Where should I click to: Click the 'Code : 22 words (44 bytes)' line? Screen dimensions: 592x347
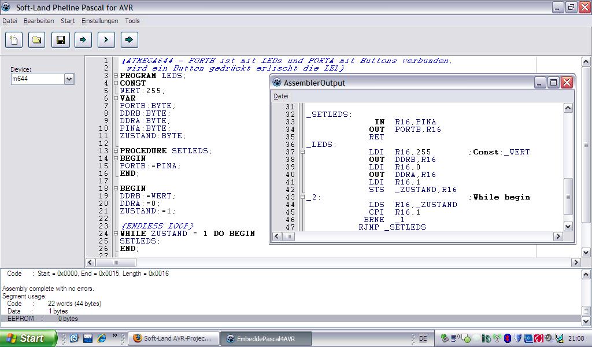(x=54, y=304)
